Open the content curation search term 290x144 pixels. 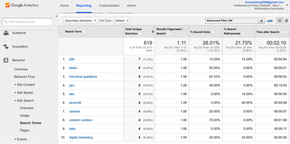(x=81, y=120)
